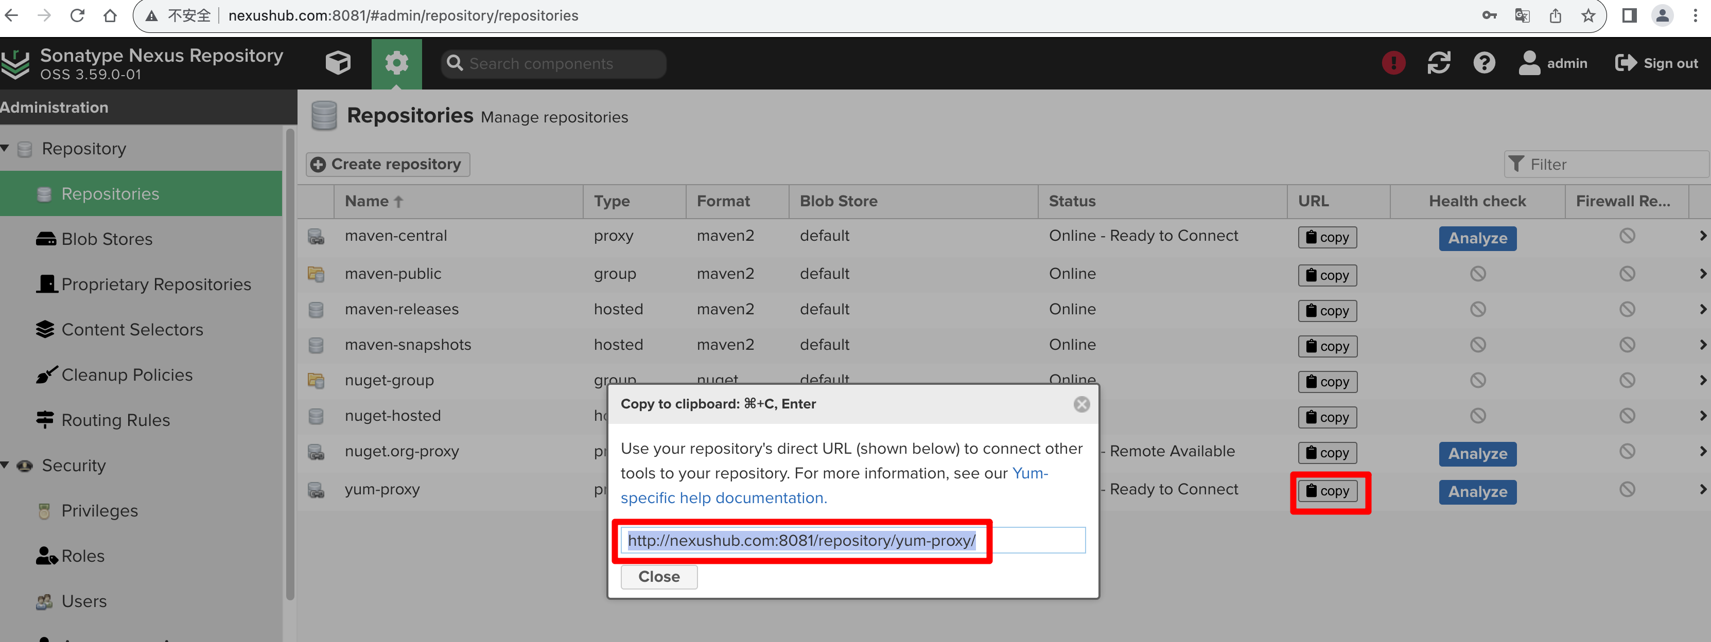
Task: Click the repository URL text field
Action: [x=853, y=541]
